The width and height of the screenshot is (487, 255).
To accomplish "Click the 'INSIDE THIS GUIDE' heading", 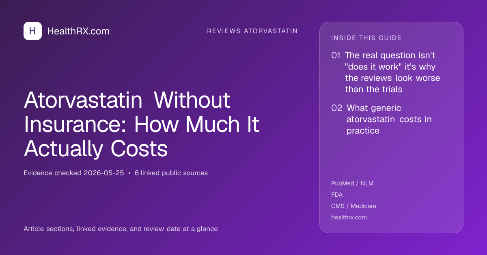I will click(x=366, y=38).
